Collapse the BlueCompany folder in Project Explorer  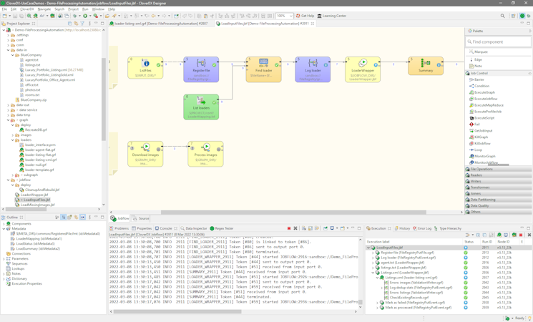14,55
